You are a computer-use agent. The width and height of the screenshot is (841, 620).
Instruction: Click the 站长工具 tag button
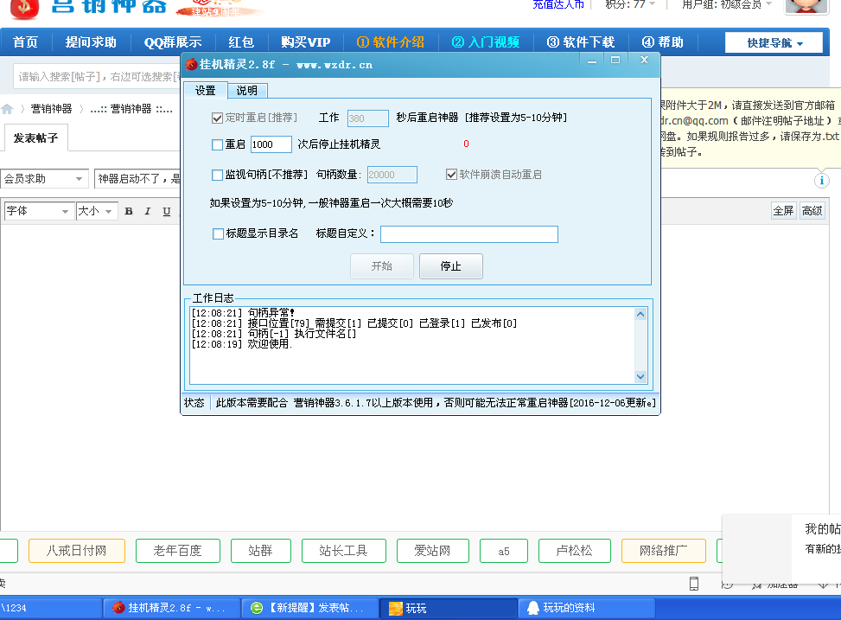(x=343, y=551)
